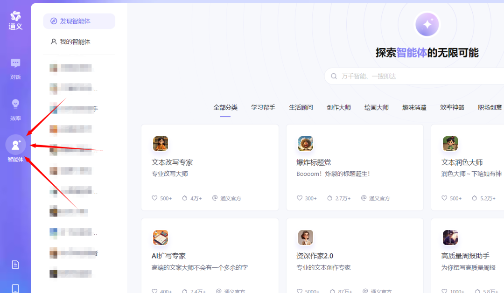Click 高端的文案大师不会有一个多余的字 description
The height and width of the screenshot is (293, 504).
(x=200, y=268)
